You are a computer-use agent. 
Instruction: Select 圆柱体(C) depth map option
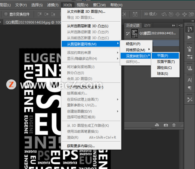point(165,68)
